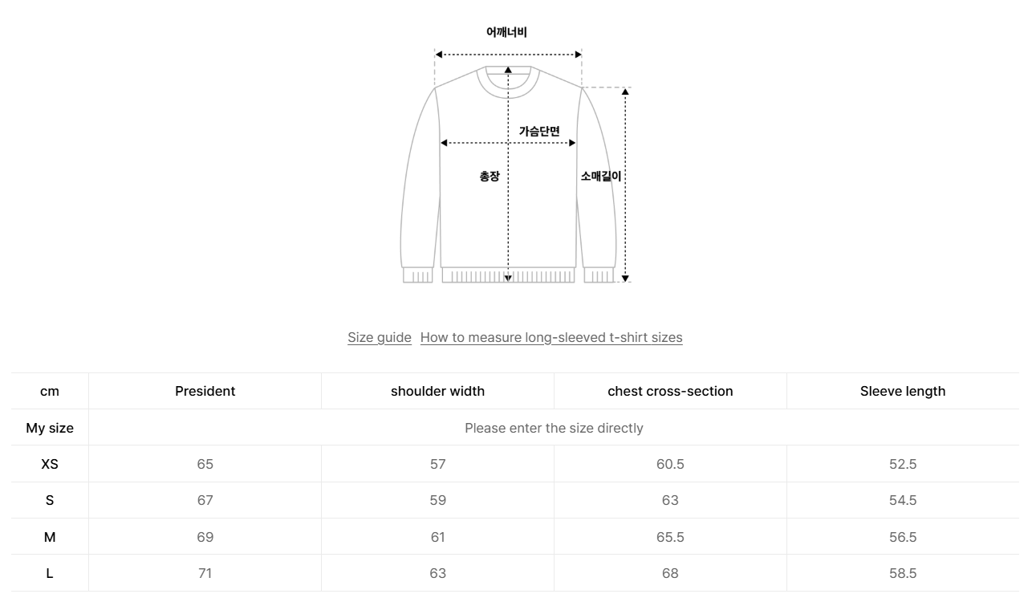Select the XS size row label
1032x602 pixels.
[50, 464]
